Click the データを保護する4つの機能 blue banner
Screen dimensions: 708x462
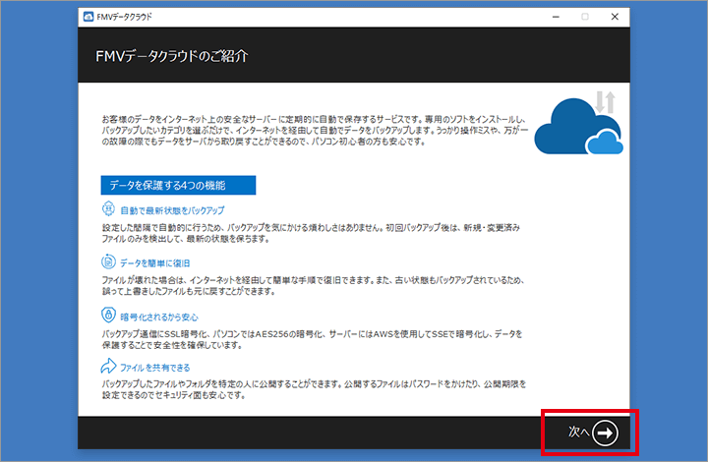point(178,185)
